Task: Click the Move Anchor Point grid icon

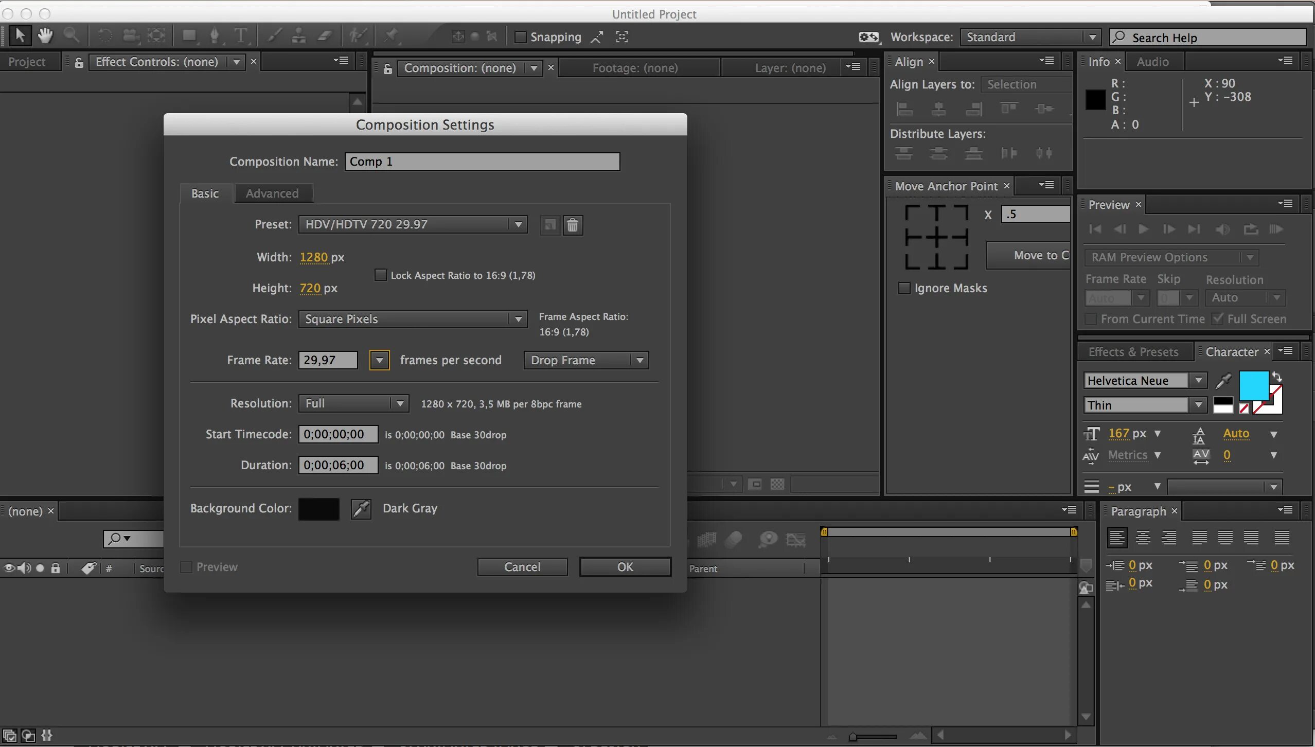Action: click(x=936, y=237)
